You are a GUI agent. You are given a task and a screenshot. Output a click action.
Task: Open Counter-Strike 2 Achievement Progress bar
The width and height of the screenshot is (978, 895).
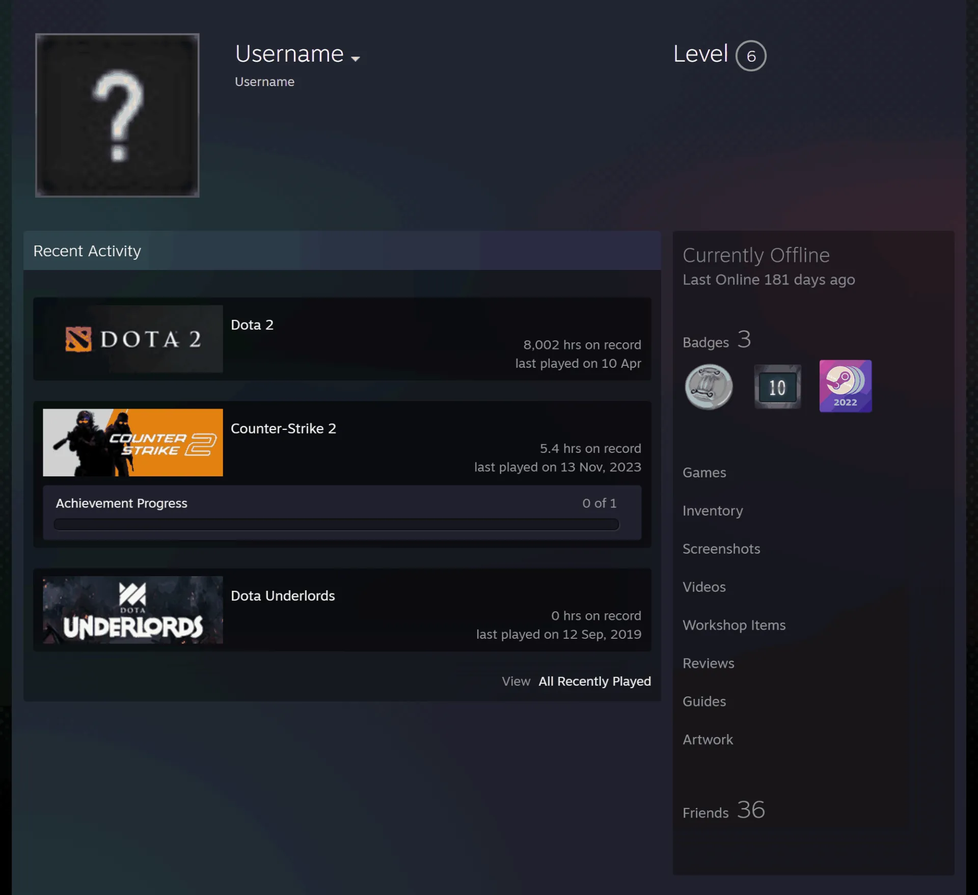tap(337, 525)
